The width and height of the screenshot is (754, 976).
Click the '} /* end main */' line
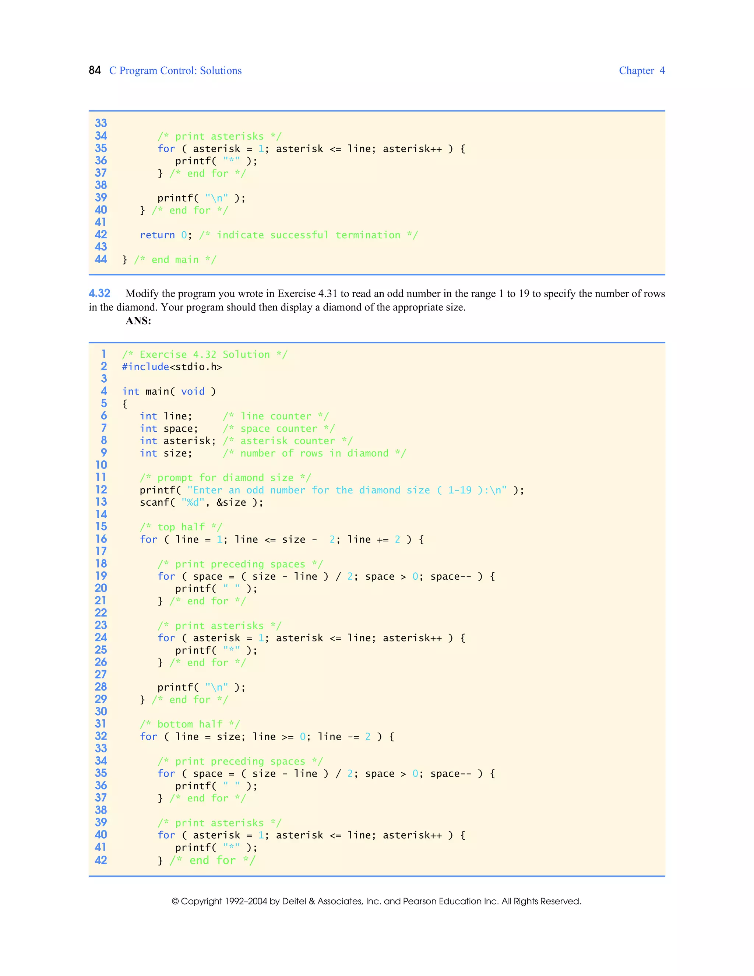(x=169, y=260)
